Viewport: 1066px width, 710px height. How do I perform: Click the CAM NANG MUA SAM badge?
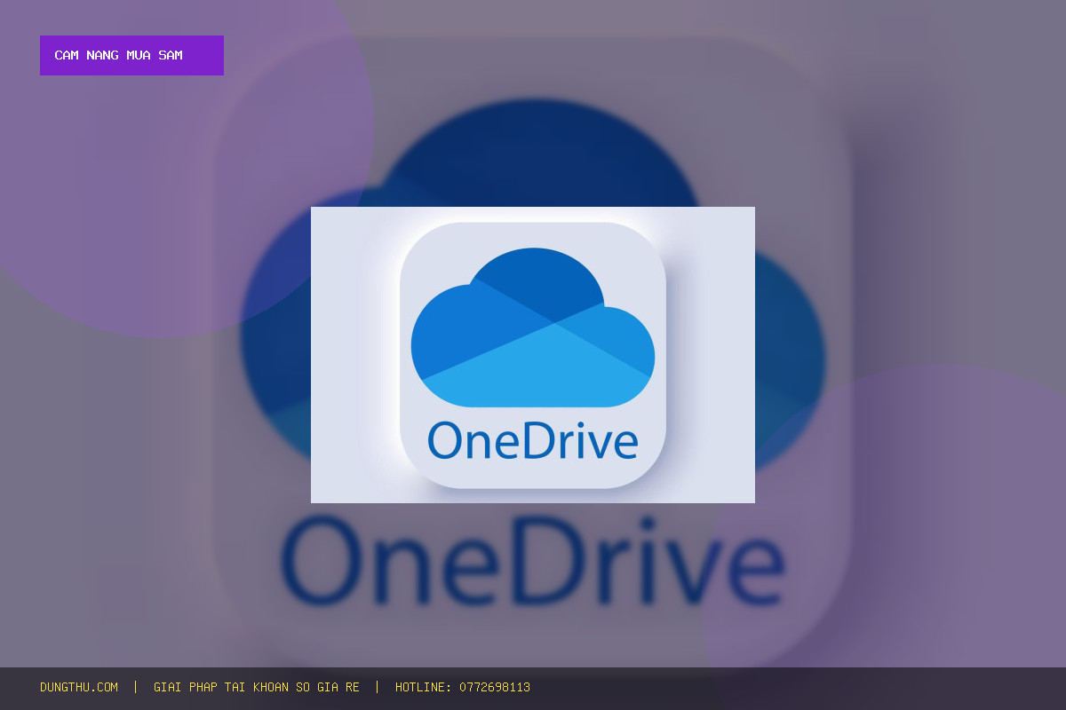(x=131, y=55)
